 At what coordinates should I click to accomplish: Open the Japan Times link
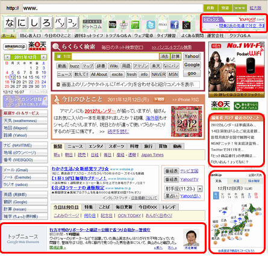152,155
